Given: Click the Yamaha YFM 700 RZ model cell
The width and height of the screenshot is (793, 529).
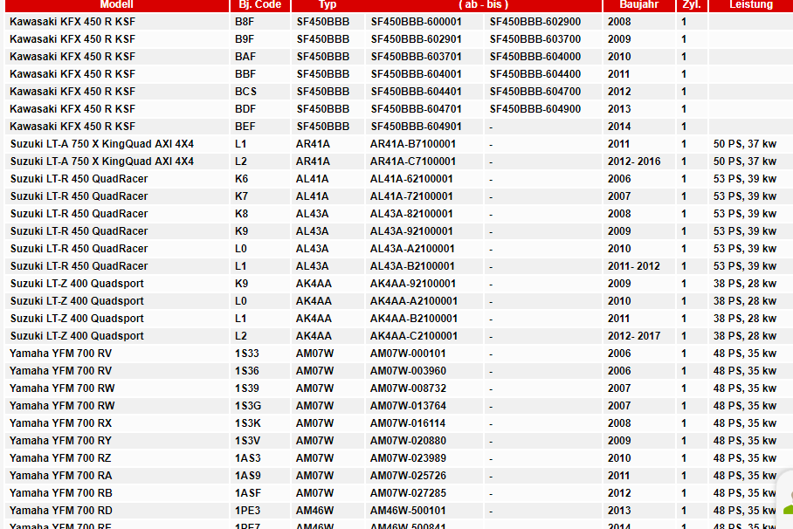Looking at the screenshot, I should tap(116, 458).
